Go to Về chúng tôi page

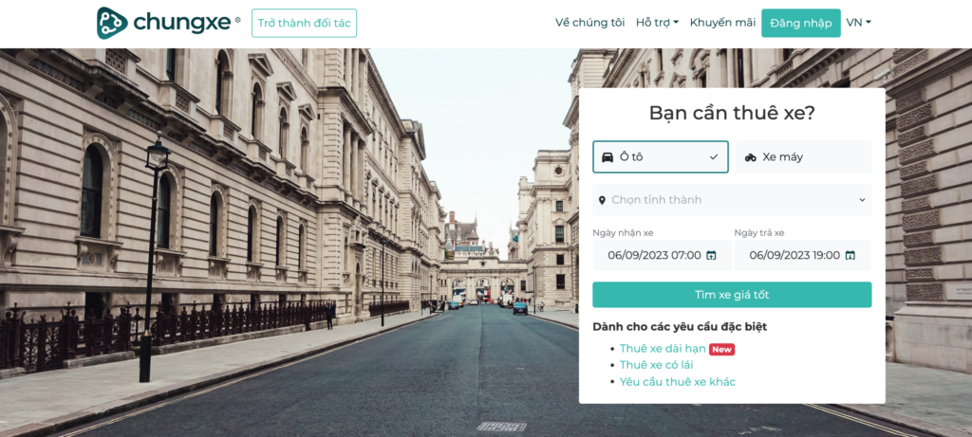tap(590, 23)
